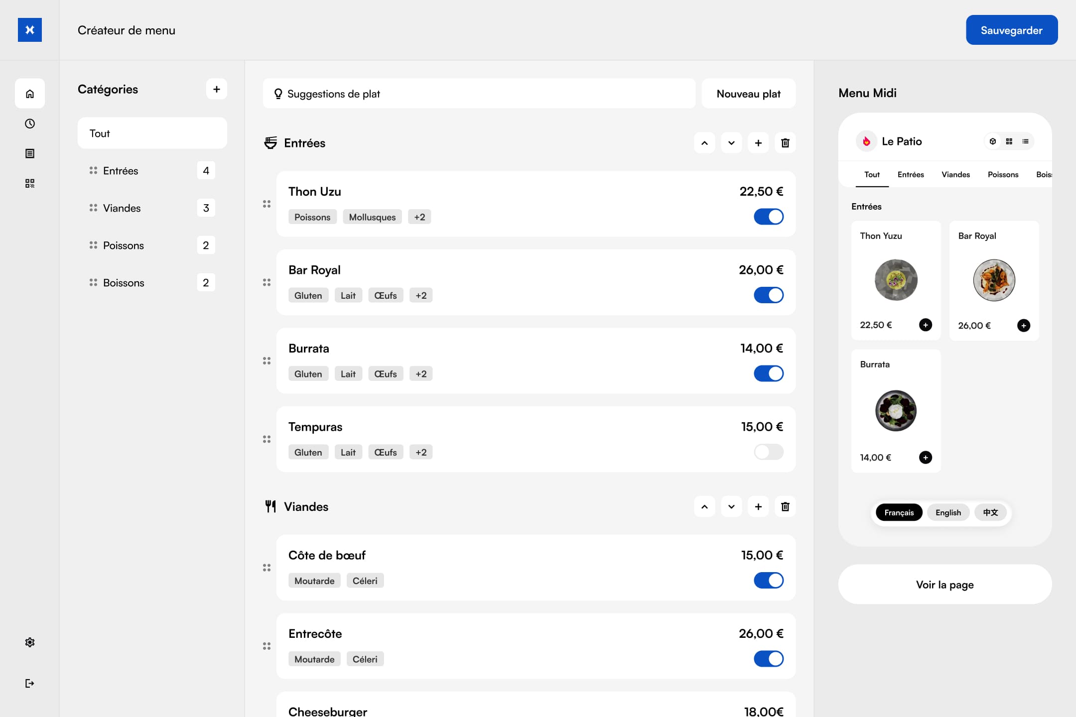Move Entrées section up with chevron
Image resolution: width=1076 pixels, height=717 pixels.
coord(704,143)
